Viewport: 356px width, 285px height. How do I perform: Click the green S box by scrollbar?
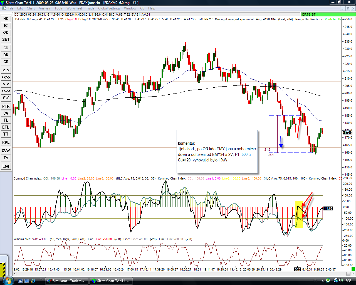(x=353, y=269)
